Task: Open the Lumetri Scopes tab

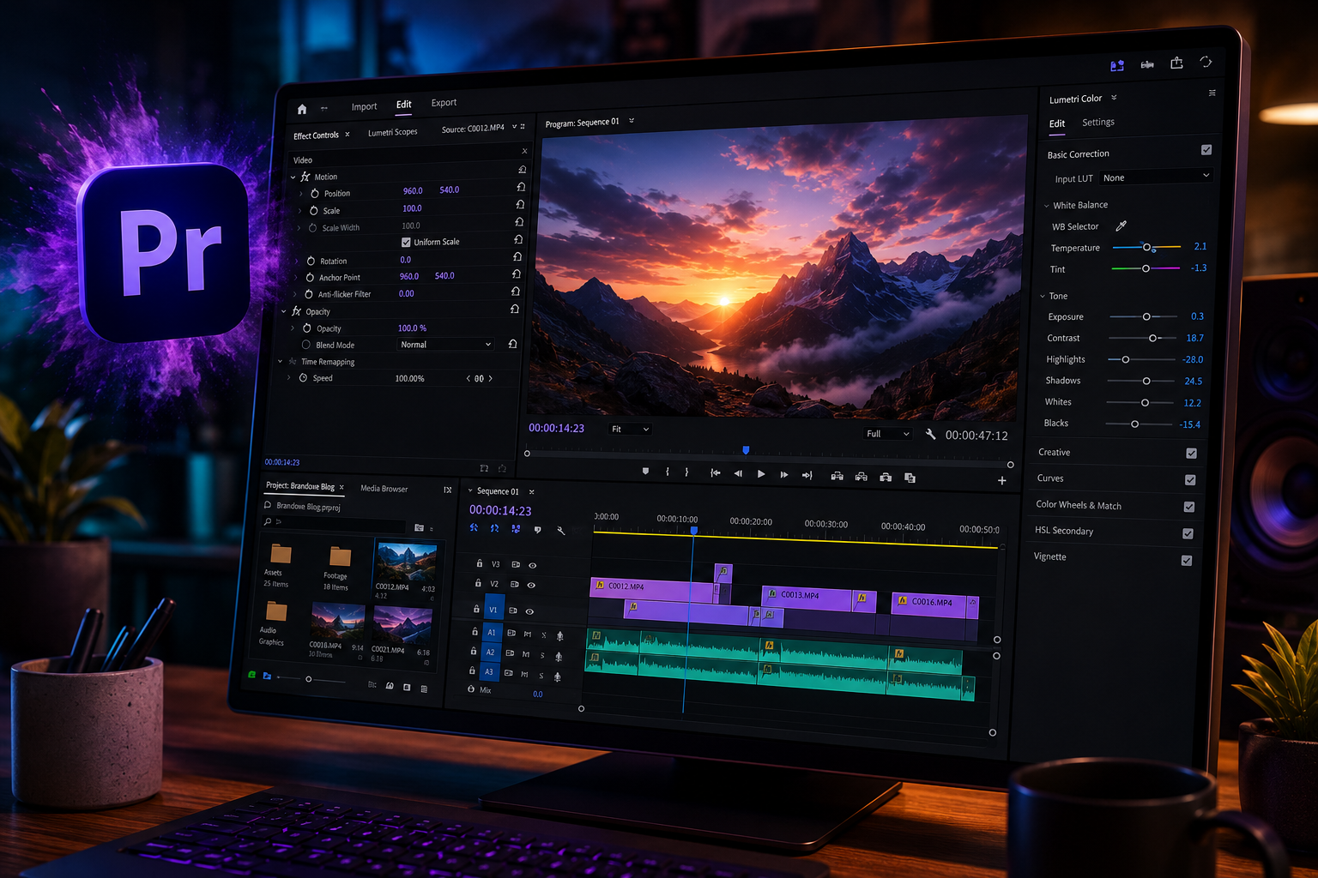Action: click(392, 132)
